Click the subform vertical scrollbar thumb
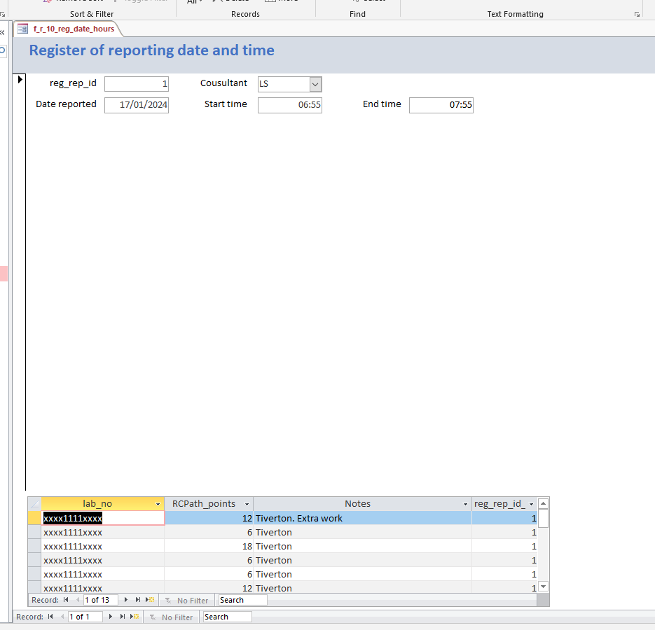Viewport: 655px width, 630px height. [x=543, y=518]
